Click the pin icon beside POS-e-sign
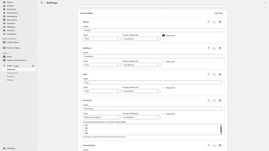Image resolution: width=269 pixels, height=151 pixels. (x=33, y=66)
